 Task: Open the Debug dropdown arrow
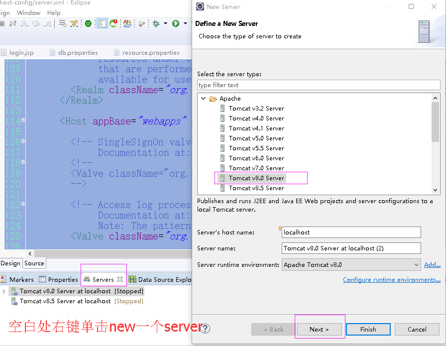click(x=165, y=23)
